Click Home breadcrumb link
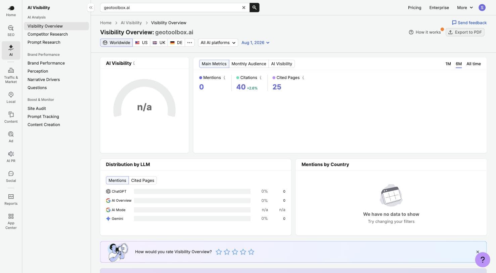The height and width of the screenshot is (273, 496). click(106, 23)
